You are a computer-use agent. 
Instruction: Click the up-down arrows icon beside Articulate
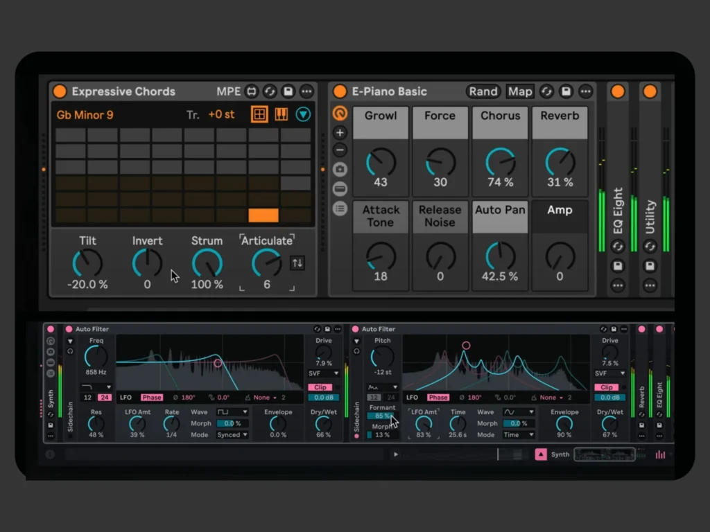tap(297, 263)
